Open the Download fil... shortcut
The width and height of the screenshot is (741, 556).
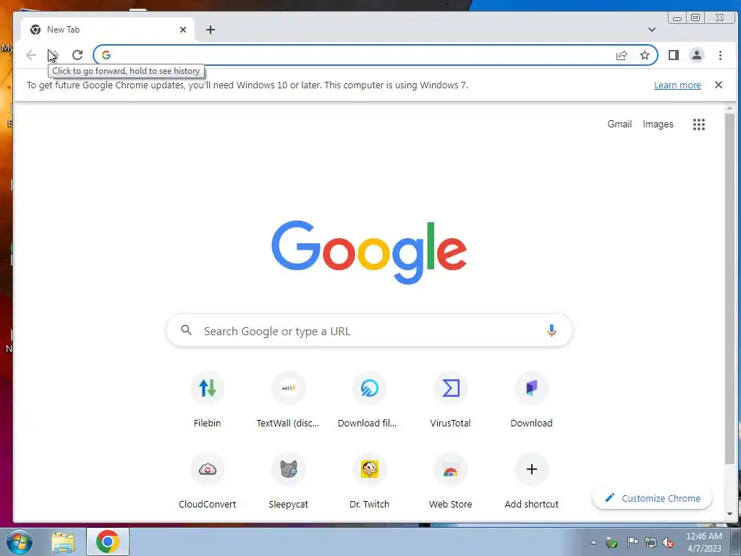(x=369, y=400)
